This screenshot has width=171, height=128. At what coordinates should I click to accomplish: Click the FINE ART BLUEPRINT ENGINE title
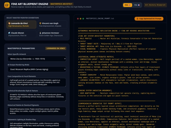click(30, 4)
